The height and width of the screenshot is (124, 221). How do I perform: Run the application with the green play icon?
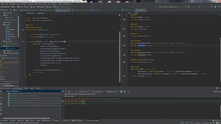(x=183, y=7)
